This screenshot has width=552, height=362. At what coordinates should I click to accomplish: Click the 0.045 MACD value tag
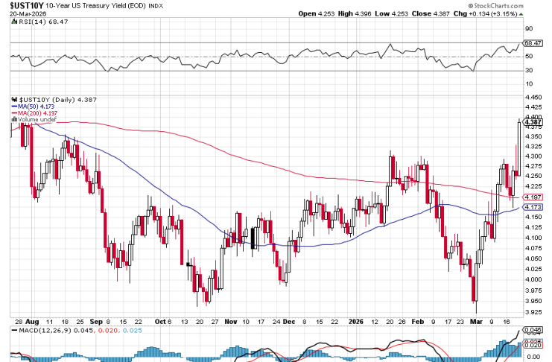click(x=535, y=330)
